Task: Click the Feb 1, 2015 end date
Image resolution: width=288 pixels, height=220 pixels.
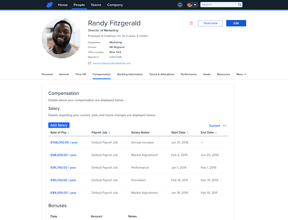Action: pyautogui.click(x=208, y=168)
